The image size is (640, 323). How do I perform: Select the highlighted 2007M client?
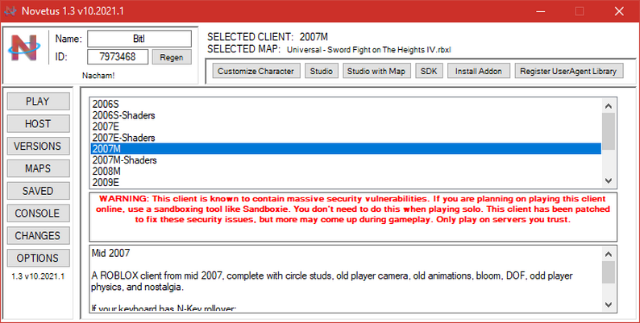coord(346,149)
